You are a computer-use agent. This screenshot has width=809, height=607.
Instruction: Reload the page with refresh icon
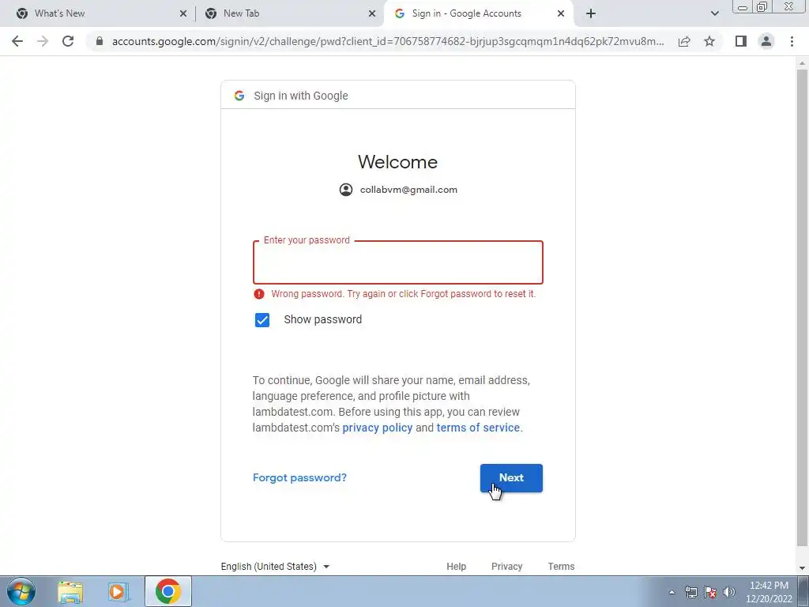click(68, 41)
